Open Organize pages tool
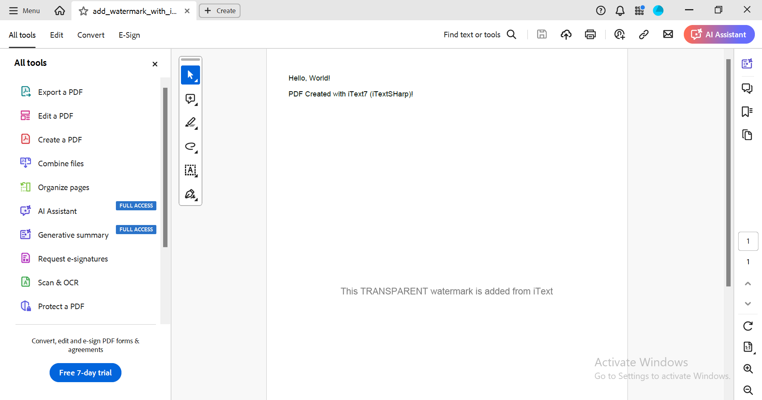The height and width of the screenshot is (400, 762). point(55,187)
